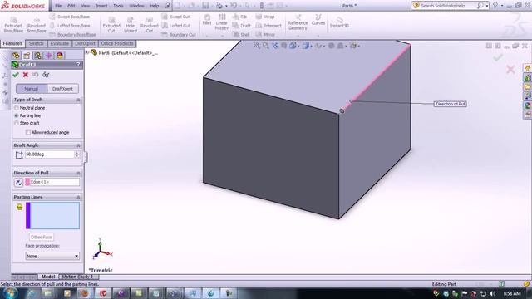Collapse the Parting Lines section

click(x=78, y=197)
